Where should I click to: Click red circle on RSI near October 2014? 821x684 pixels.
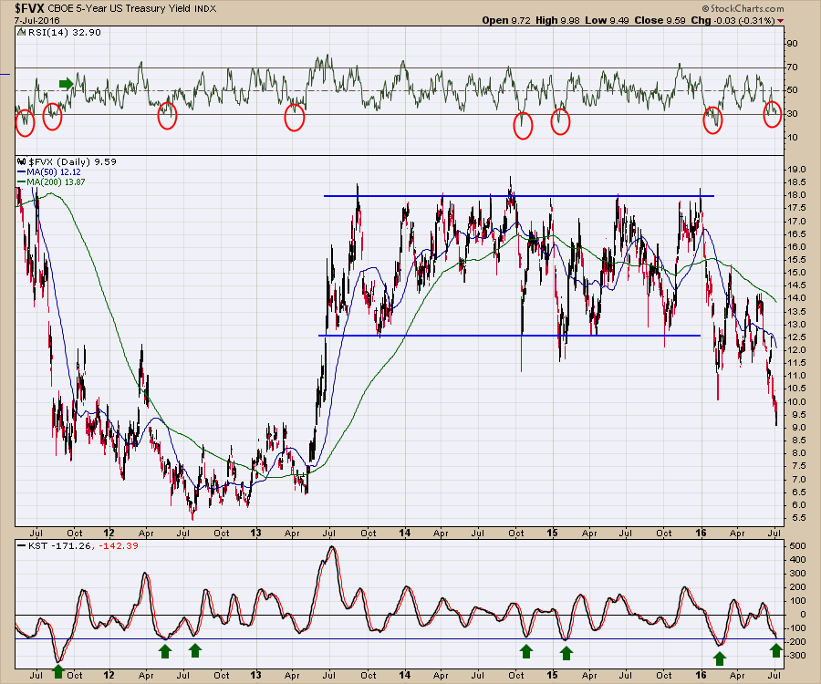(x=523, y=125)
